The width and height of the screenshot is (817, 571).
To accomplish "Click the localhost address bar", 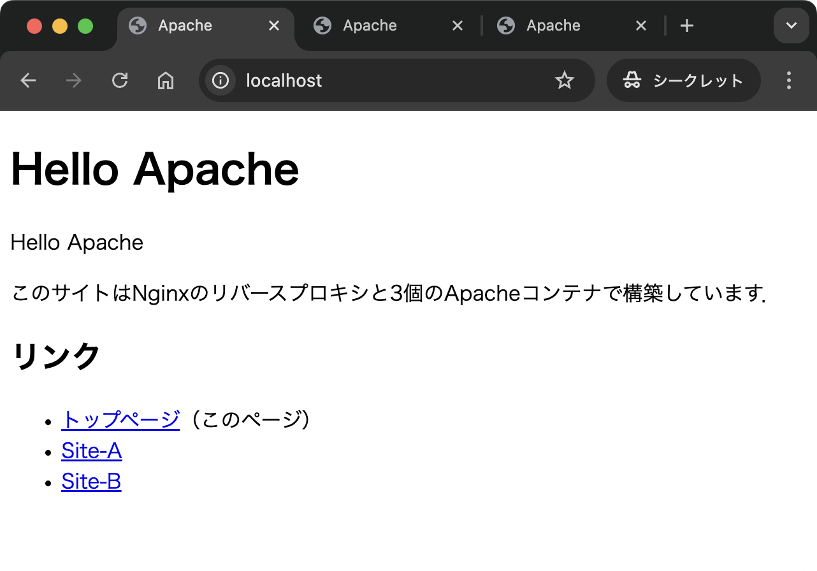I will (382, 80).
